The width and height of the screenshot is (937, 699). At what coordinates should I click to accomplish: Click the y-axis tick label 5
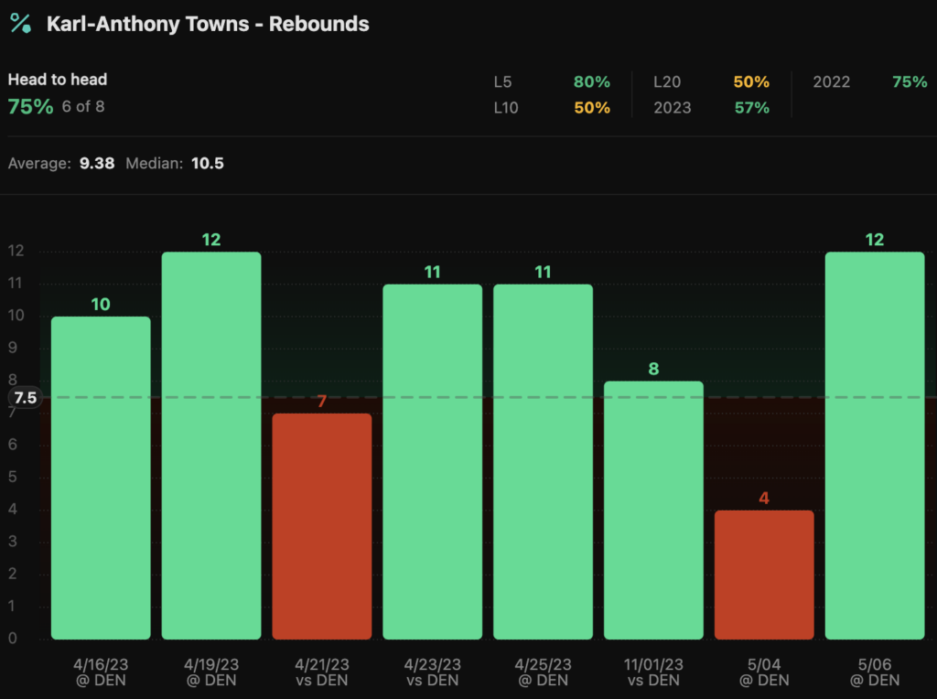[x=13, y=477]
